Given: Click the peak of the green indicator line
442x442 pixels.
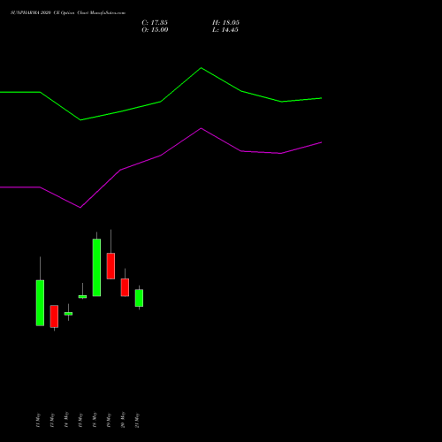Looking at the screenshot, I should tap(202, 68).
